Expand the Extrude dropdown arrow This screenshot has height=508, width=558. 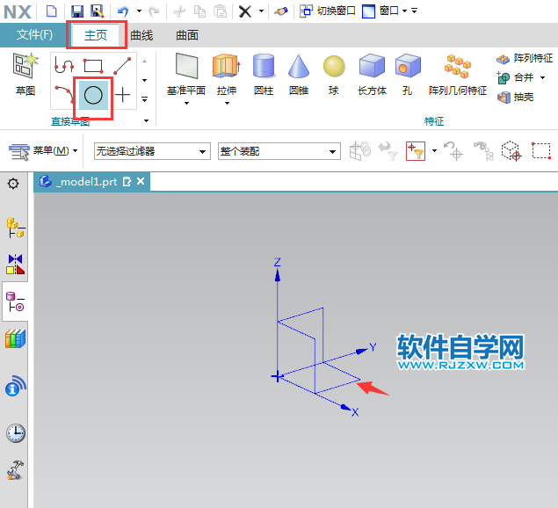click(227, 104)
